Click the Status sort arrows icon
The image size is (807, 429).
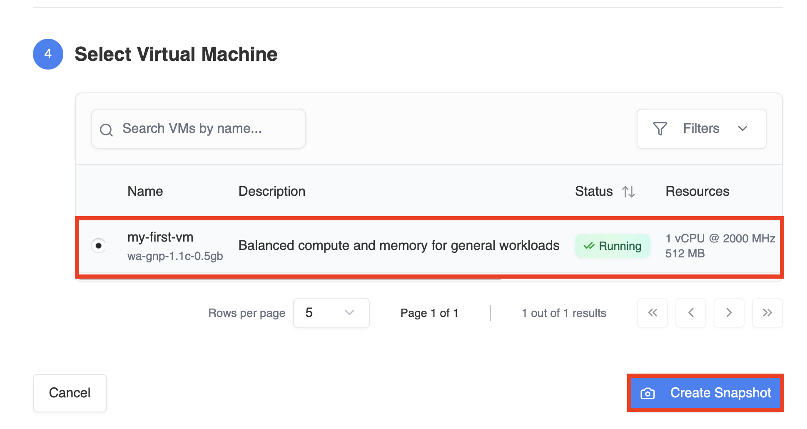coord(628,192)
